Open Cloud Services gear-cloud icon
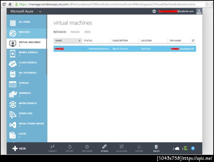Image resolution: width=214 pixels, height=162 pixels. coord(13,64)
